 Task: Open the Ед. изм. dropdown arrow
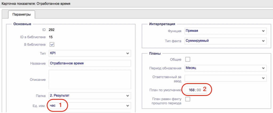(x=127, y=106)
